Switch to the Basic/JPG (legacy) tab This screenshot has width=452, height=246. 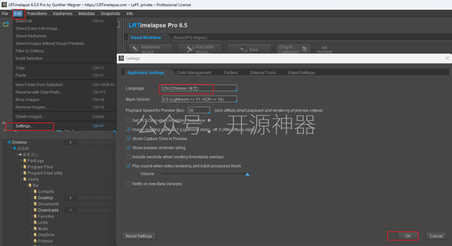(190, 38)
